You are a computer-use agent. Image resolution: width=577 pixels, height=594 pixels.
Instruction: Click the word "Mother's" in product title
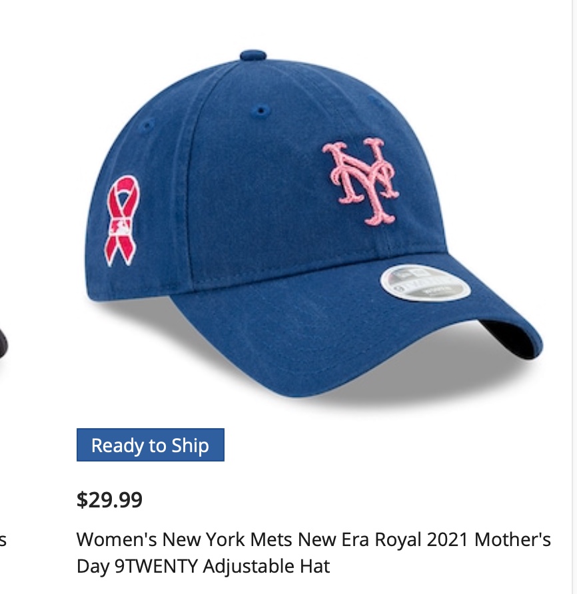pos(512,539)
